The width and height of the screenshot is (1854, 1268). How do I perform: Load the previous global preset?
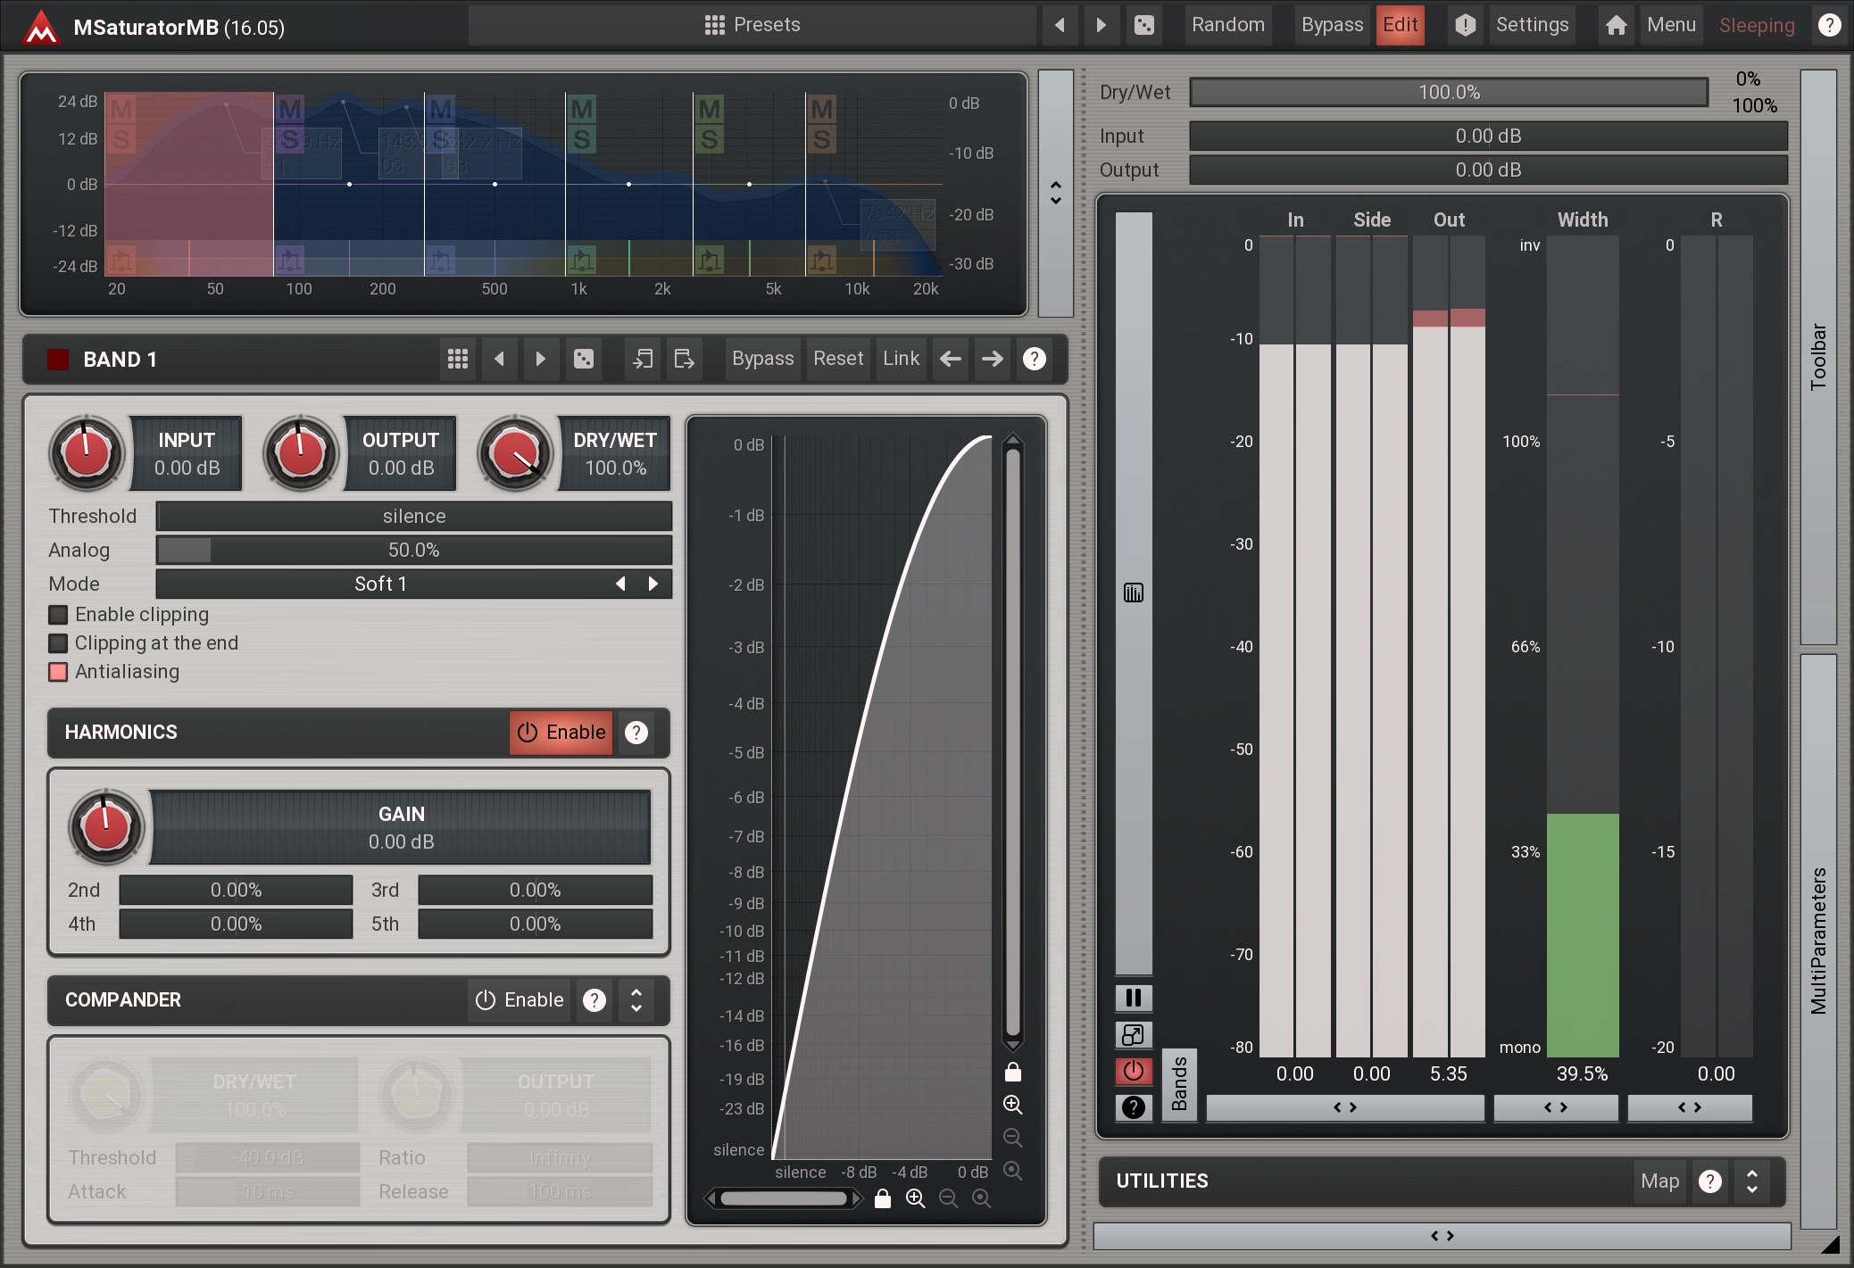pyautogui.click(x=1060, y=25)
